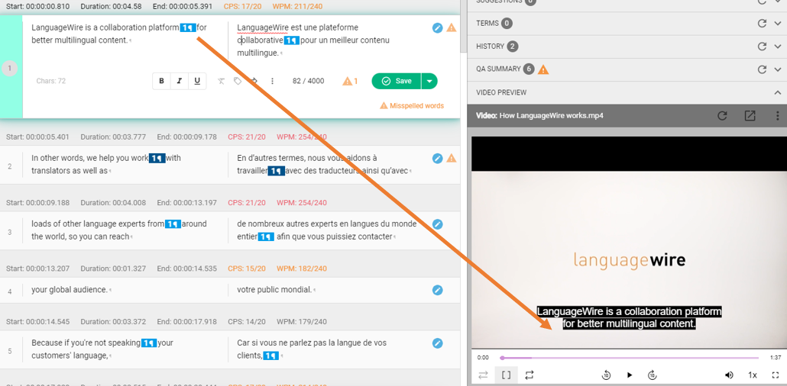Toggle loop playback in video controls
Image resolution: width=787 pixels, height=386 pixels.
(x=530, y=375)
